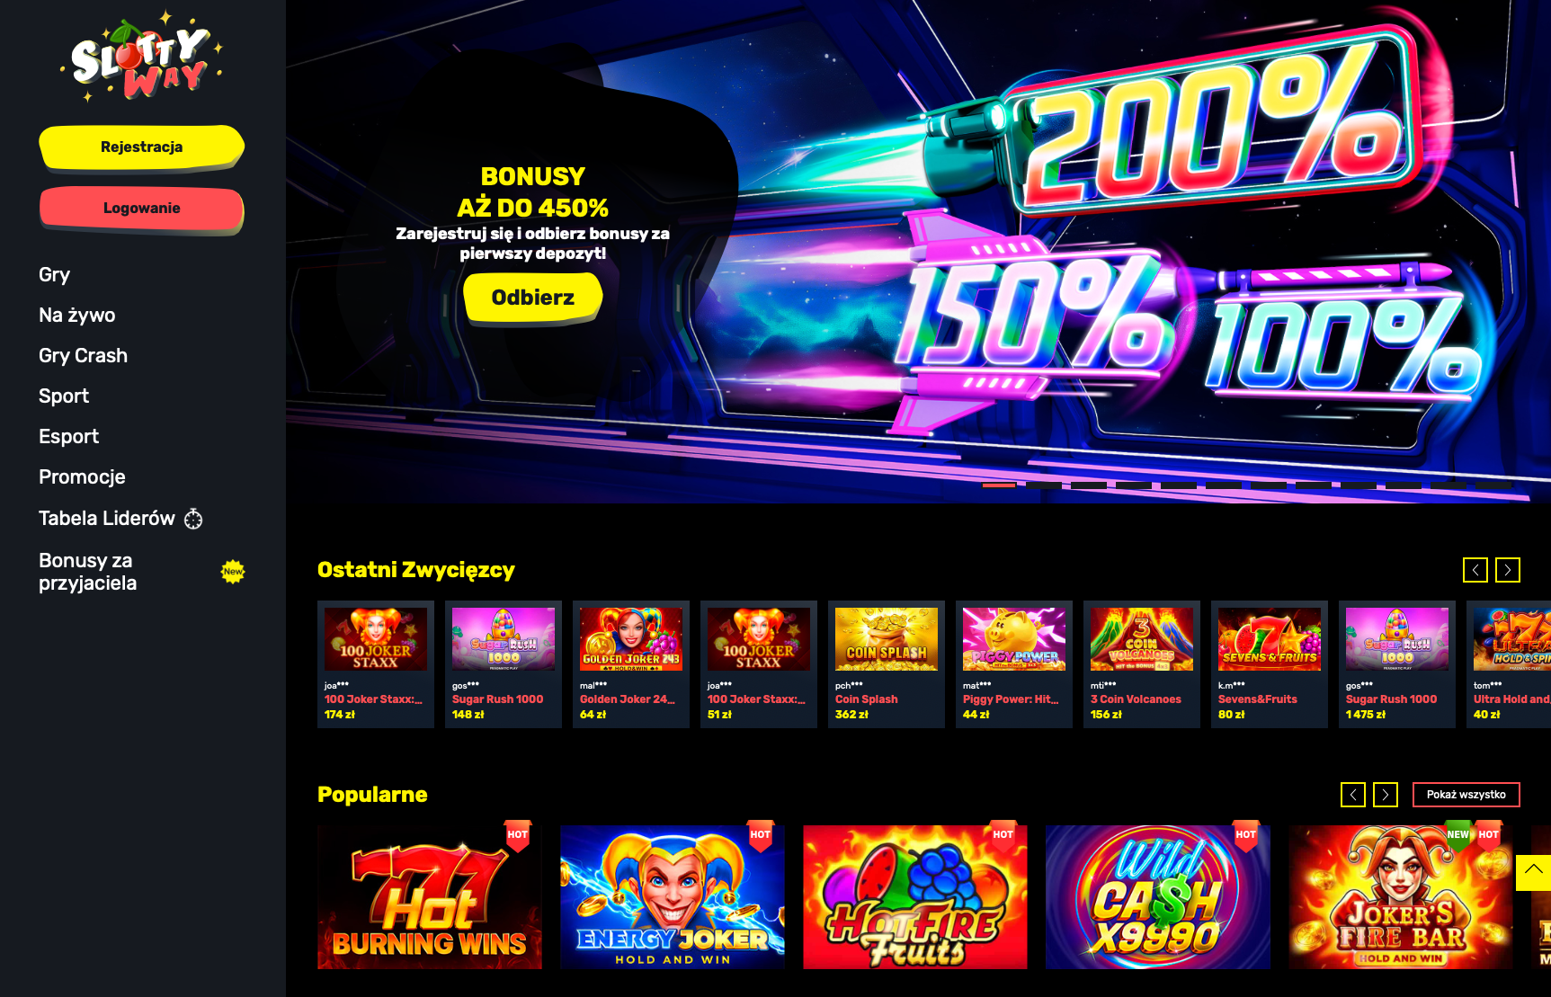
Task: Open the Coin Splash winner card
Action: (887, 664)
